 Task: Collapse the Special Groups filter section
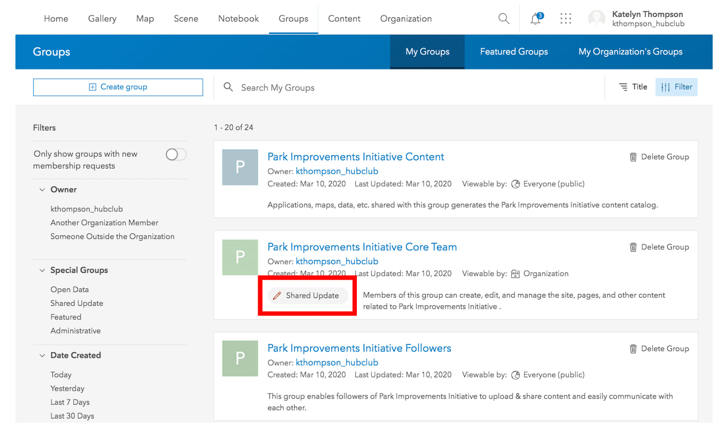point(42,270)
